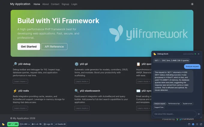204x127 pixels.
Task: Click Learn more under yii2-debug
Action: pos(20,81)
